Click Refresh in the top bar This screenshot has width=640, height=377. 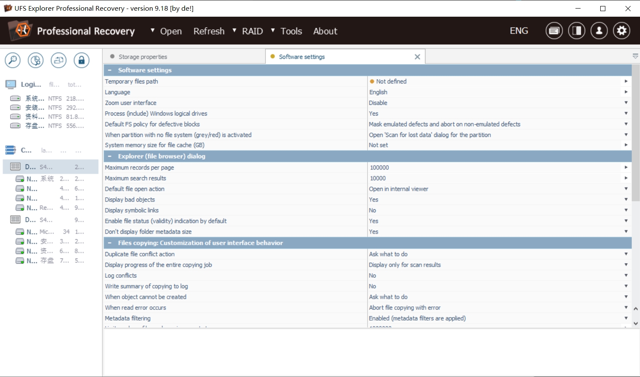point(209,31)
